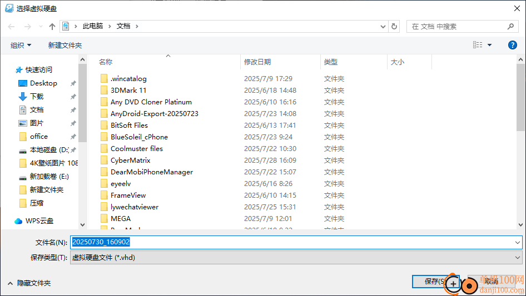Select the BitSoft Files folder
The width and height of the screenshot is (526, 296).
(130, 126)
